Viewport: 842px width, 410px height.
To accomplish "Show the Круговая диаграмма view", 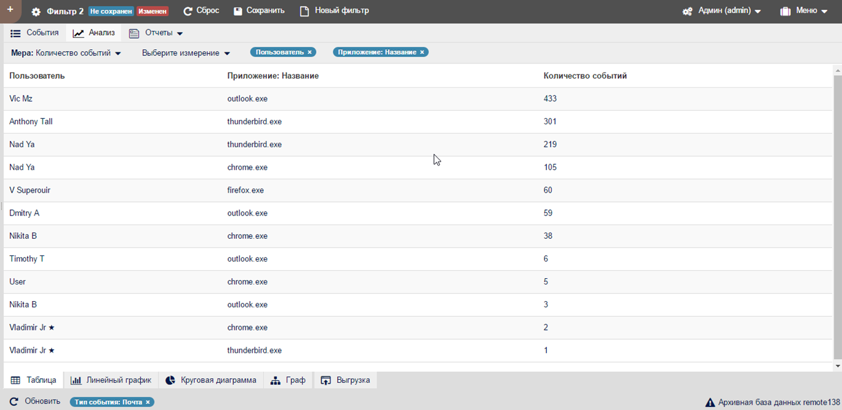I will 211,380.
